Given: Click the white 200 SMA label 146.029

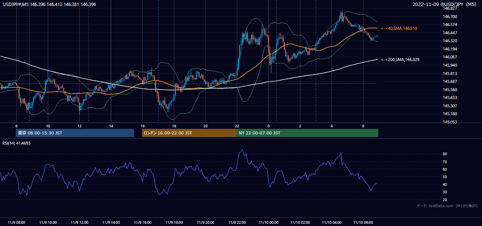Looking at the screenshot, I should click(400, 60).
